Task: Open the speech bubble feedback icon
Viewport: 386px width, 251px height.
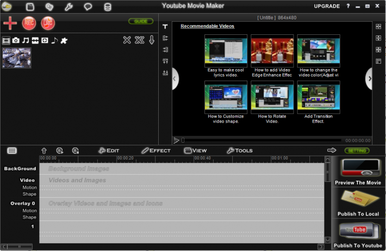Action: click(x=88, y=7)
